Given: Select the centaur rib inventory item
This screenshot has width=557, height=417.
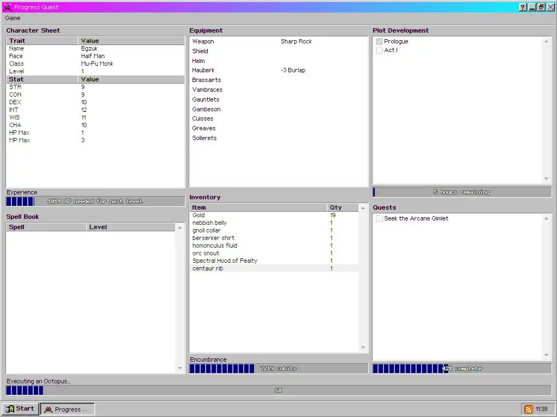Looking at the screenshot, I should point(274,268).
